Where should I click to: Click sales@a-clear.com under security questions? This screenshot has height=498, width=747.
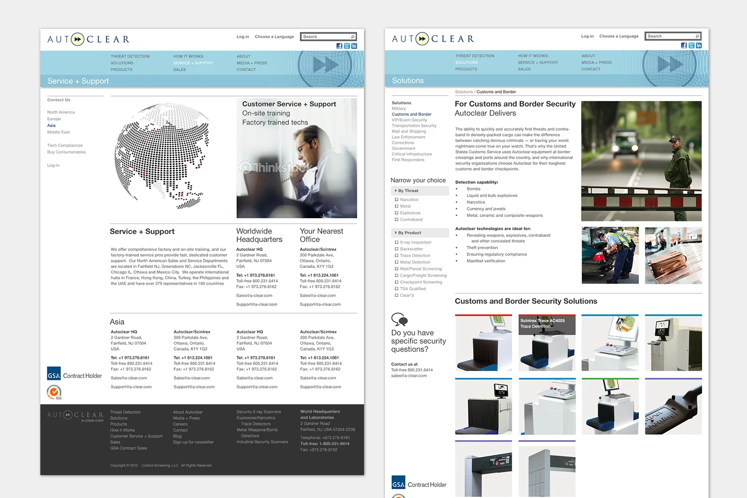(409, 376)
